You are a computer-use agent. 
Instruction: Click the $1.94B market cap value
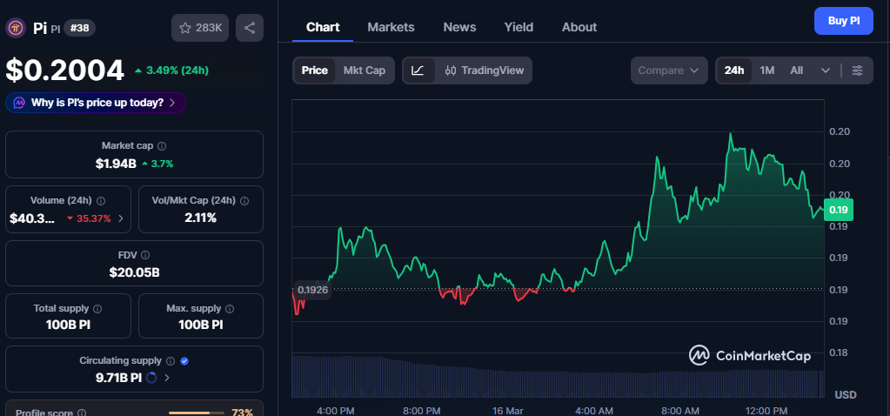(116, 164)
